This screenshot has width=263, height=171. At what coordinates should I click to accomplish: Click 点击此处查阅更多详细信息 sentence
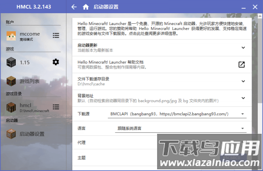[153, 33]
